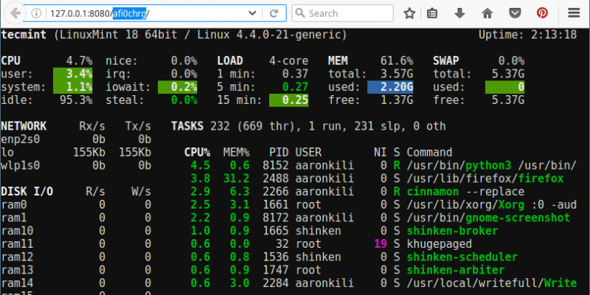Viewport: 590px width, 295px height.
Task: Click the nice value 19
Action: click(x=381, y=244)
